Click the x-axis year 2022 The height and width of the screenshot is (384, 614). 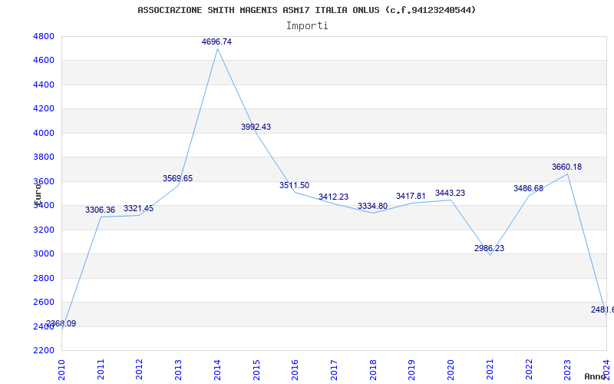[x=529, y=369]
